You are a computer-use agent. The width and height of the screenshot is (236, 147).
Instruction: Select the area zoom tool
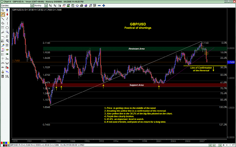click(x=7, y=41)
